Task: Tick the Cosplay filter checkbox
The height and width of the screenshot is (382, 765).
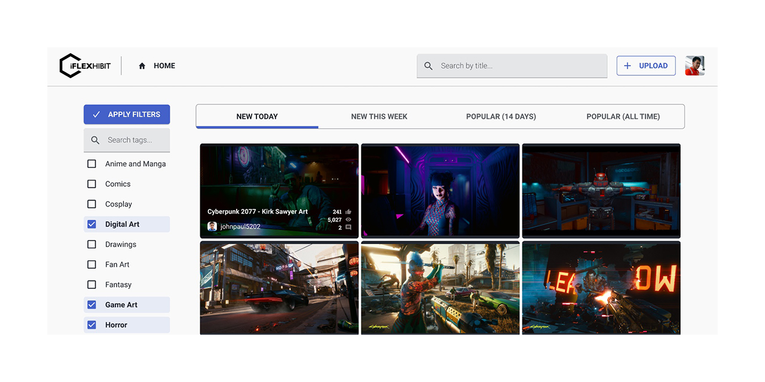Action: pyautogui.click(x=91, y=204)
